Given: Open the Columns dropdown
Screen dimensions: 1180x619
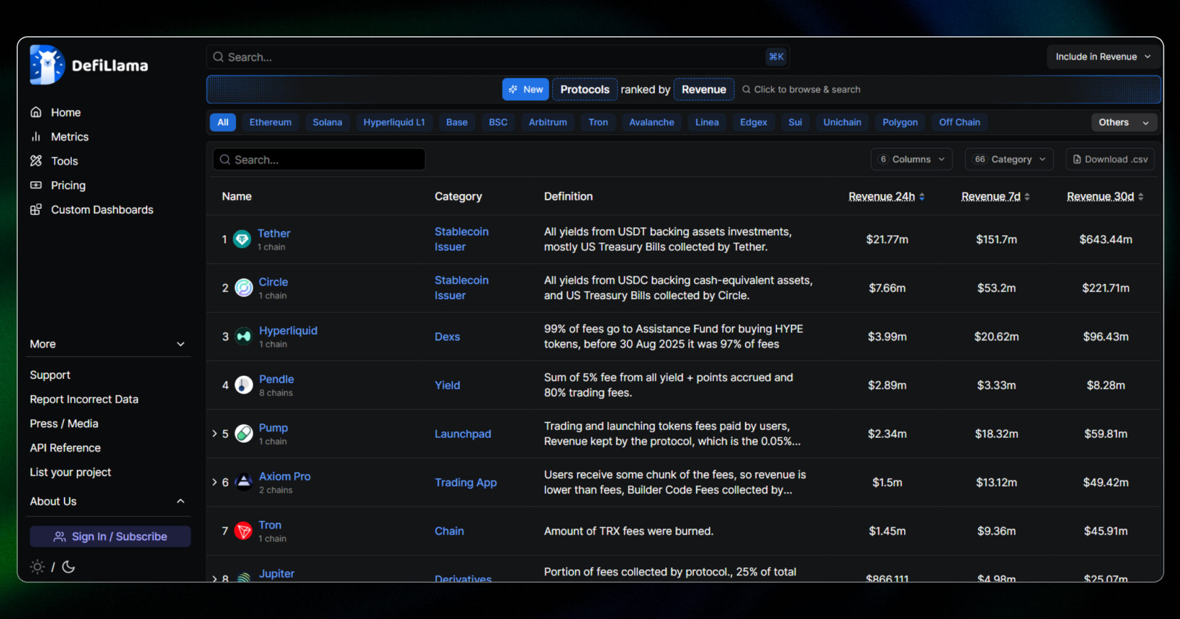Looking at the screenshot, I should point(911,159).
